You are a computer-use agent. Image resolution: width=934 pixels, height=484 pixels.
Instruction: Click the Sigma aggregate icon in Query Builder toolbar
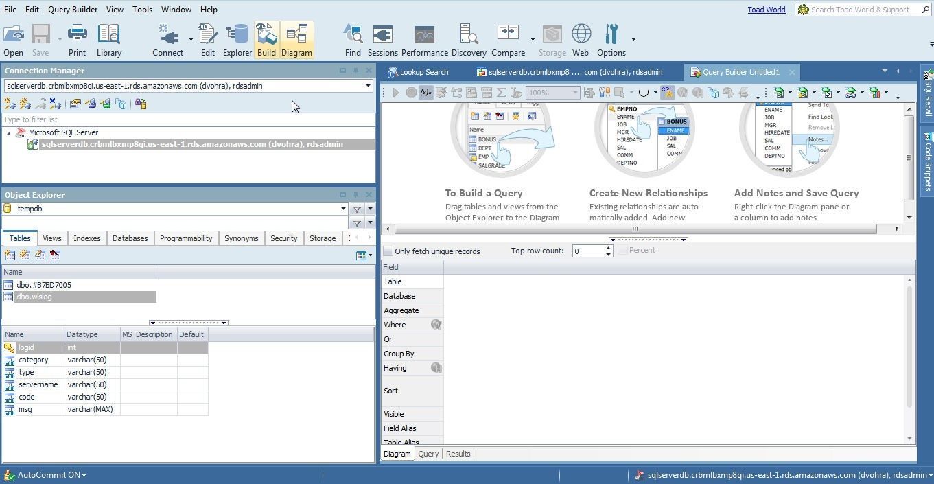click(x=502, y=93)
